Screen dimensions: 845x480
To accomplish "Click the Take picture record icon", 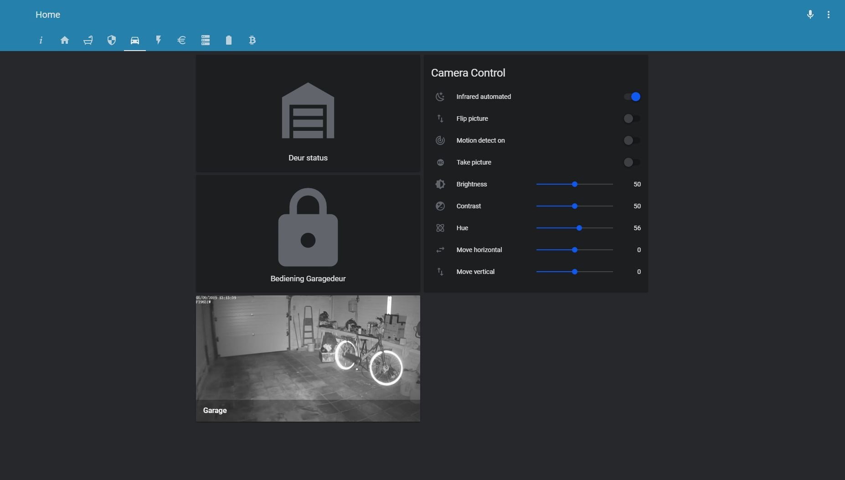I will [440, 162].
